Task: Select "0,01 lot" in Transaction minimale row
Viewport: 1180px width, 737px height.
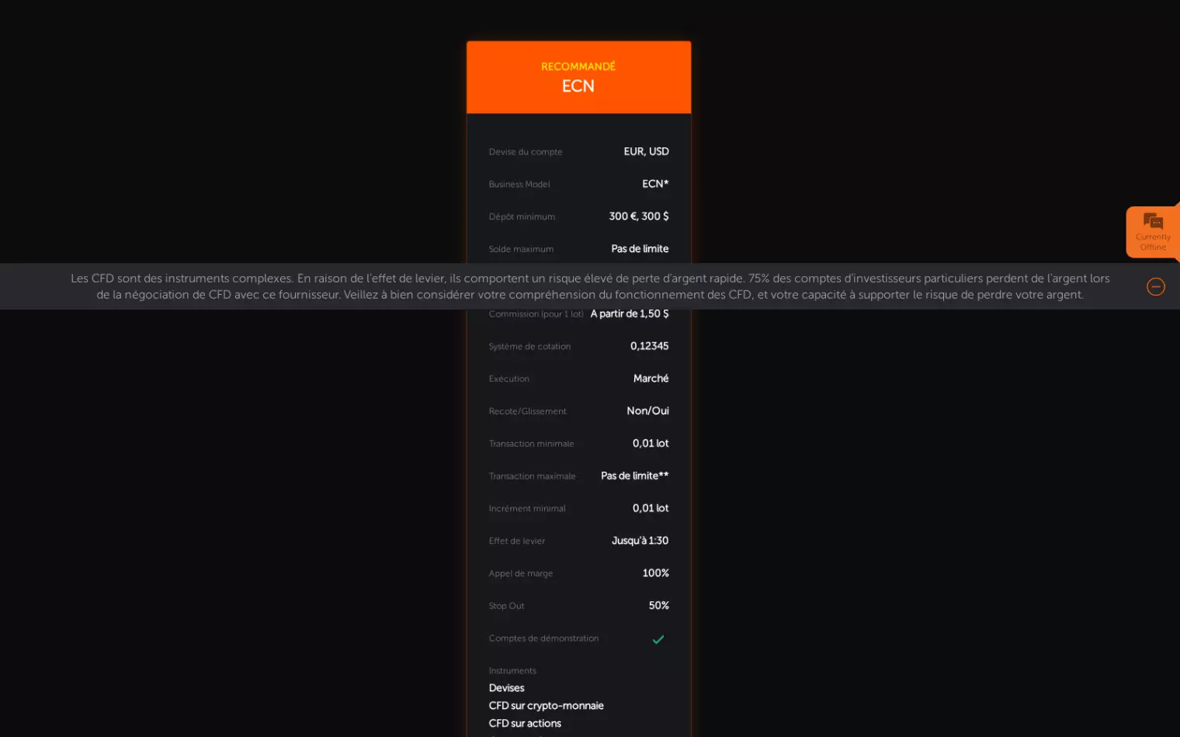Action: tap(651, 444)
